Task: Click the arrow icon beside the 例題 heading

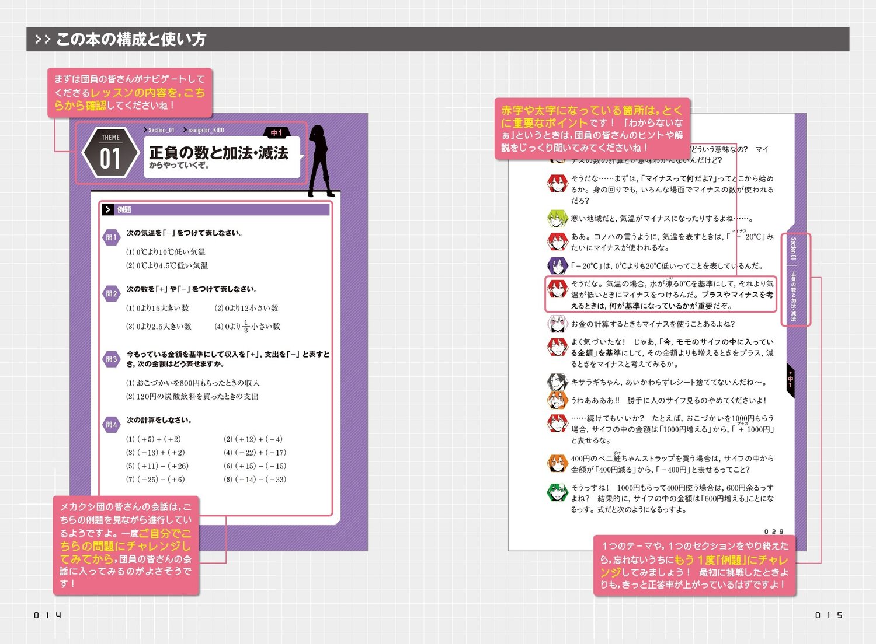Action: [108, 209]
